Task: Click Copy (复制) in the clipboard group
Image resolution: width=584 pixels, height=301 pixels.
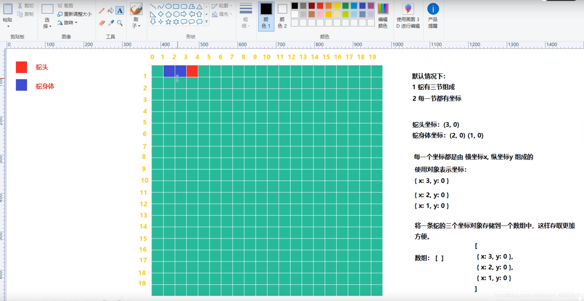Action: tap(26, 14)
